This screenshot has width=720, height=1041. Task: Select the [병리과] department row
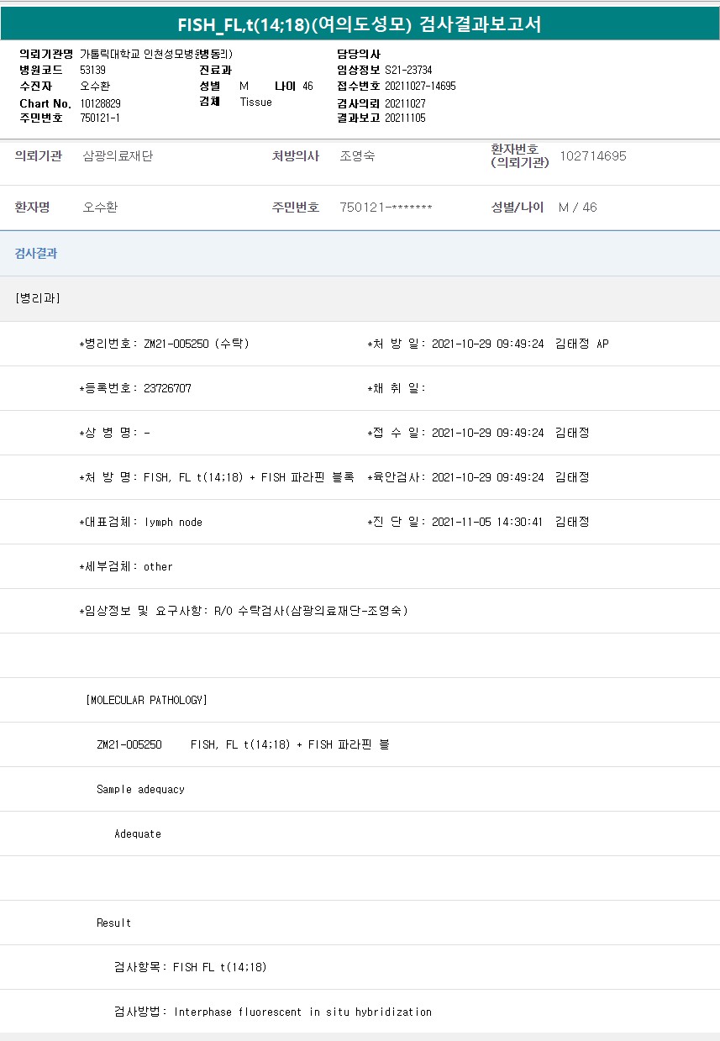38,298
